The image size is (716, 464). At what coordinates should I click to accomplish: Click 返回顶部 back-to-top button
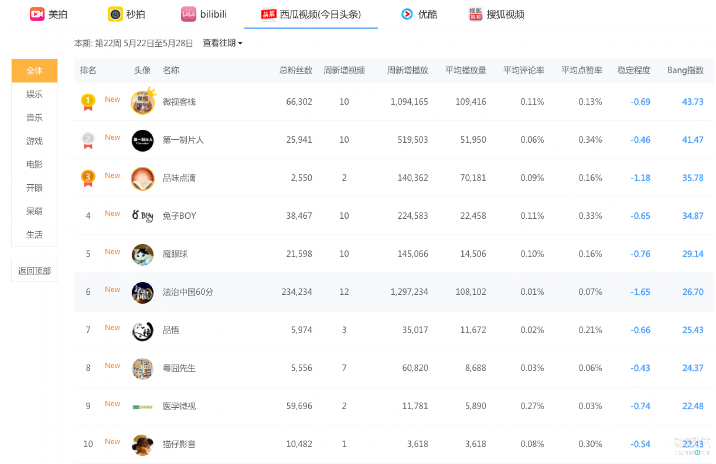(34, 271)
